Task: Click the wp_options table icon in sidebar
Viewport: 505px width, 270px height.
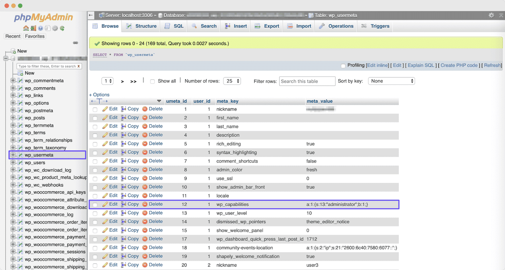Action: pyautogui.click(x=20, y=103)
